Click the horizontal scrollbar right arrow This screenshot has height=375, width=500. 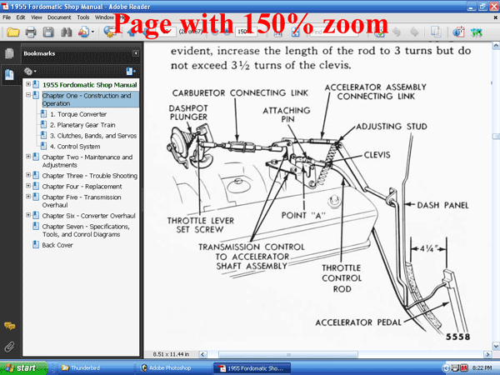487,354
